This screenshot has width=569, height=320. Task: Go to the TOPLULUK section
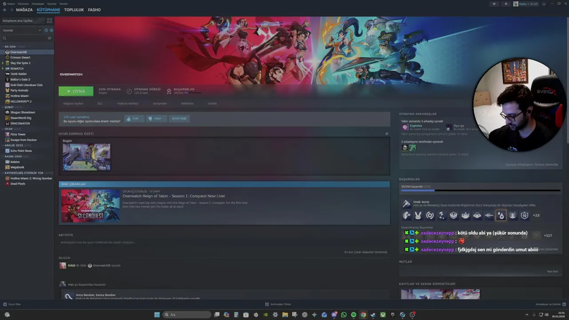[x=74, y=10]
